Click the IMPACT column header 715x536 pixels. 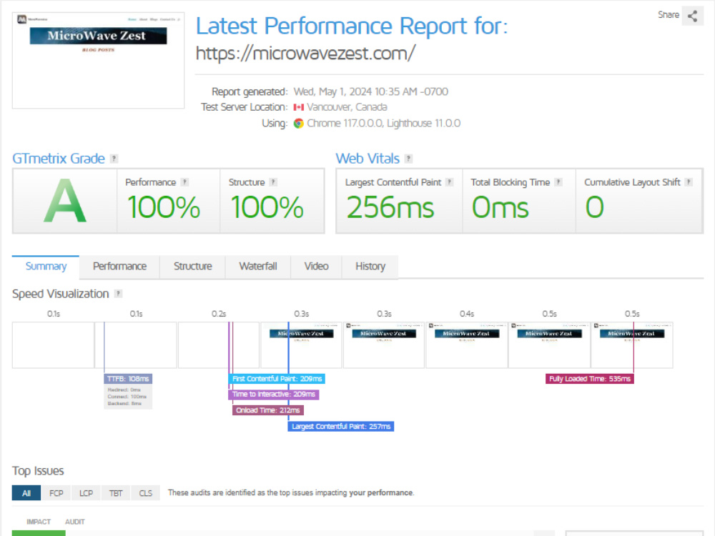tap(39, 522)
